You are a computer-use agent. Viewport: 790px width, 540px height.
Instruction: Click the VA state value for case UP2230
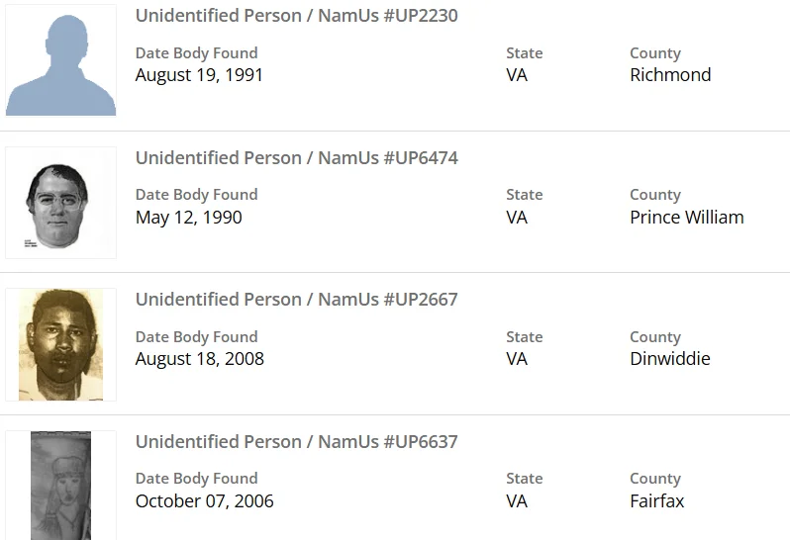(x=517, y=75)
